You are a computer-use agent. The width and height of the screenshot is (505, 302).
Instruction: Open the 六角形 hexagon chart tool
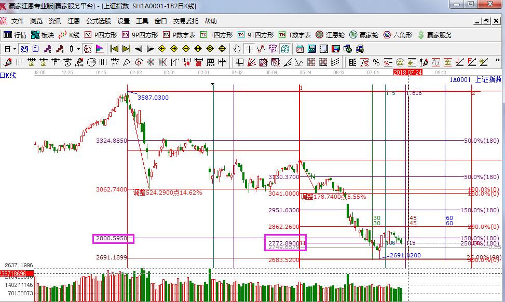tap(398, 35)
